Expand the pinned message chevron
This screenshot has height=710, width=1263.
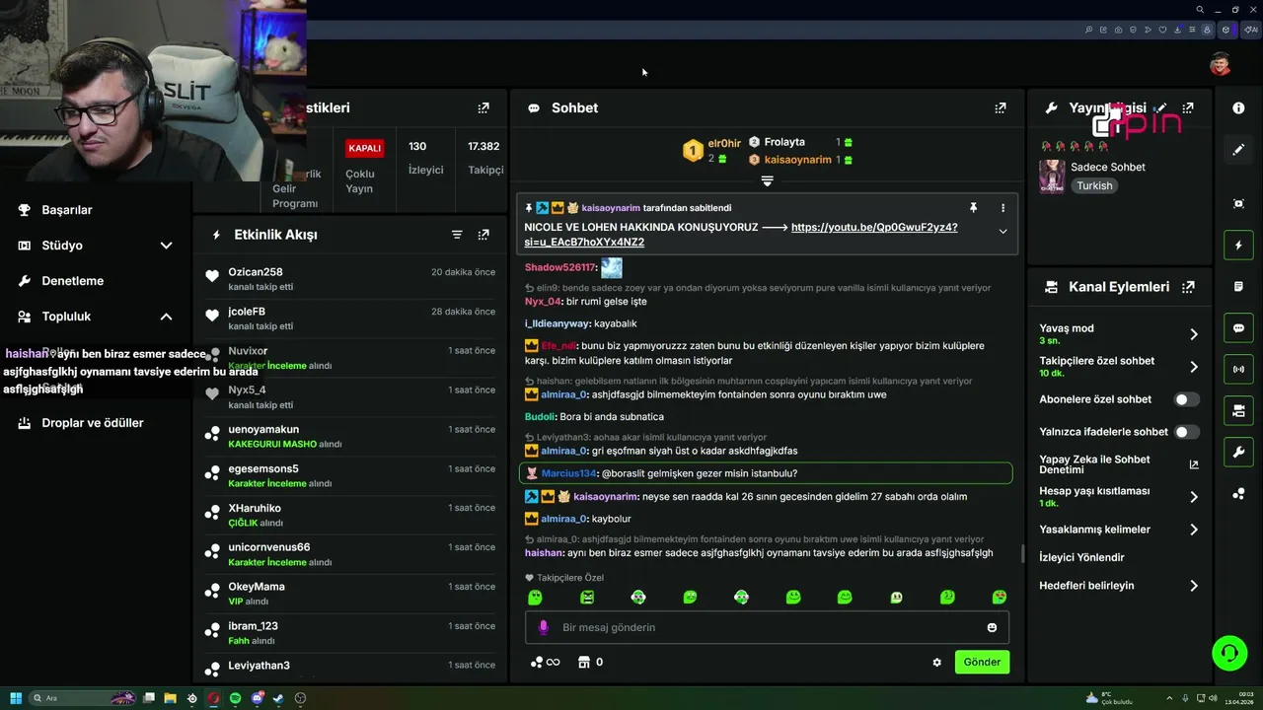point(1003,232)
